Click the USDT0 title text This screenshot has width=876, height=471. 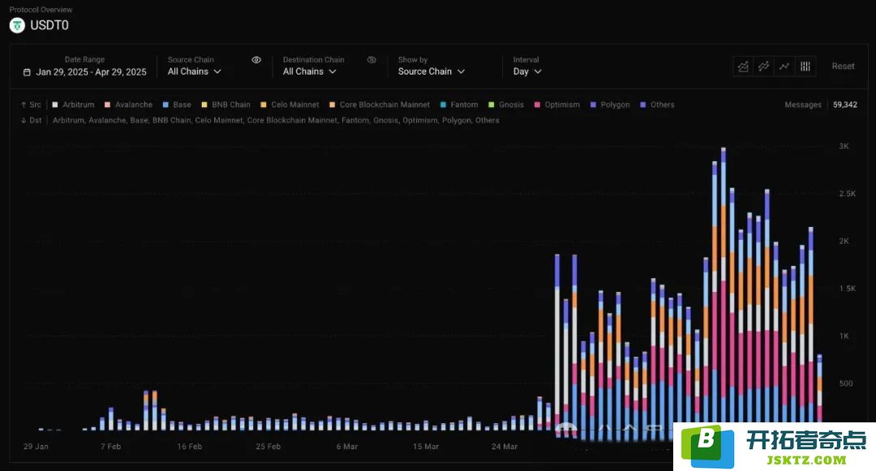49,25
